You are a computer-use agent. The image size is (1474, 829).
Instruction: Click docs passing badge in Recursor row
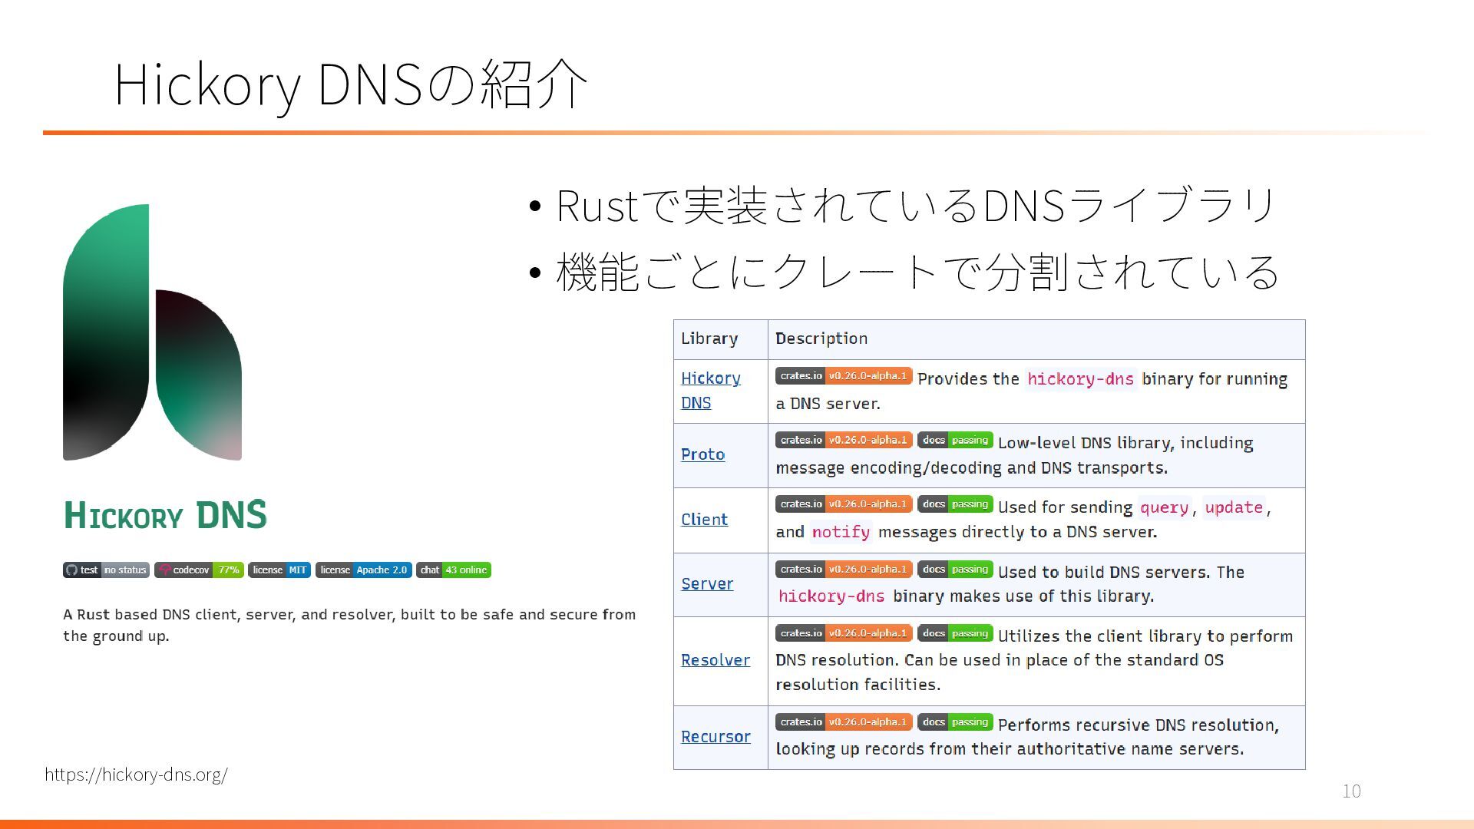coord(955,722)
